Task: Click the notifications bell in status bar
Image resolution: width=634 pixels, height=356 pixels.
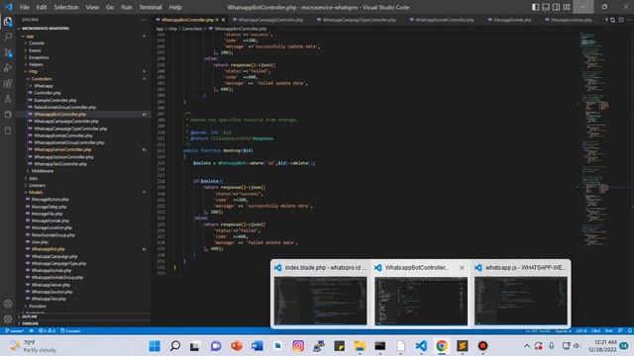Action: [x=630, y=331]
